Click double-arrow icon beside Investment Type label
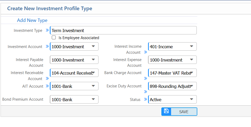 [x=47, y=30]
